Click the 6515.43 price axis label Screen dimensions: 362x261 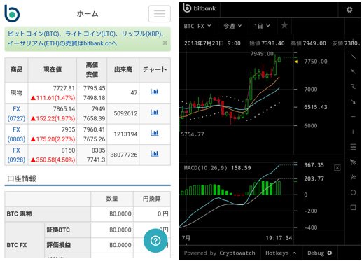pos(316,107)
